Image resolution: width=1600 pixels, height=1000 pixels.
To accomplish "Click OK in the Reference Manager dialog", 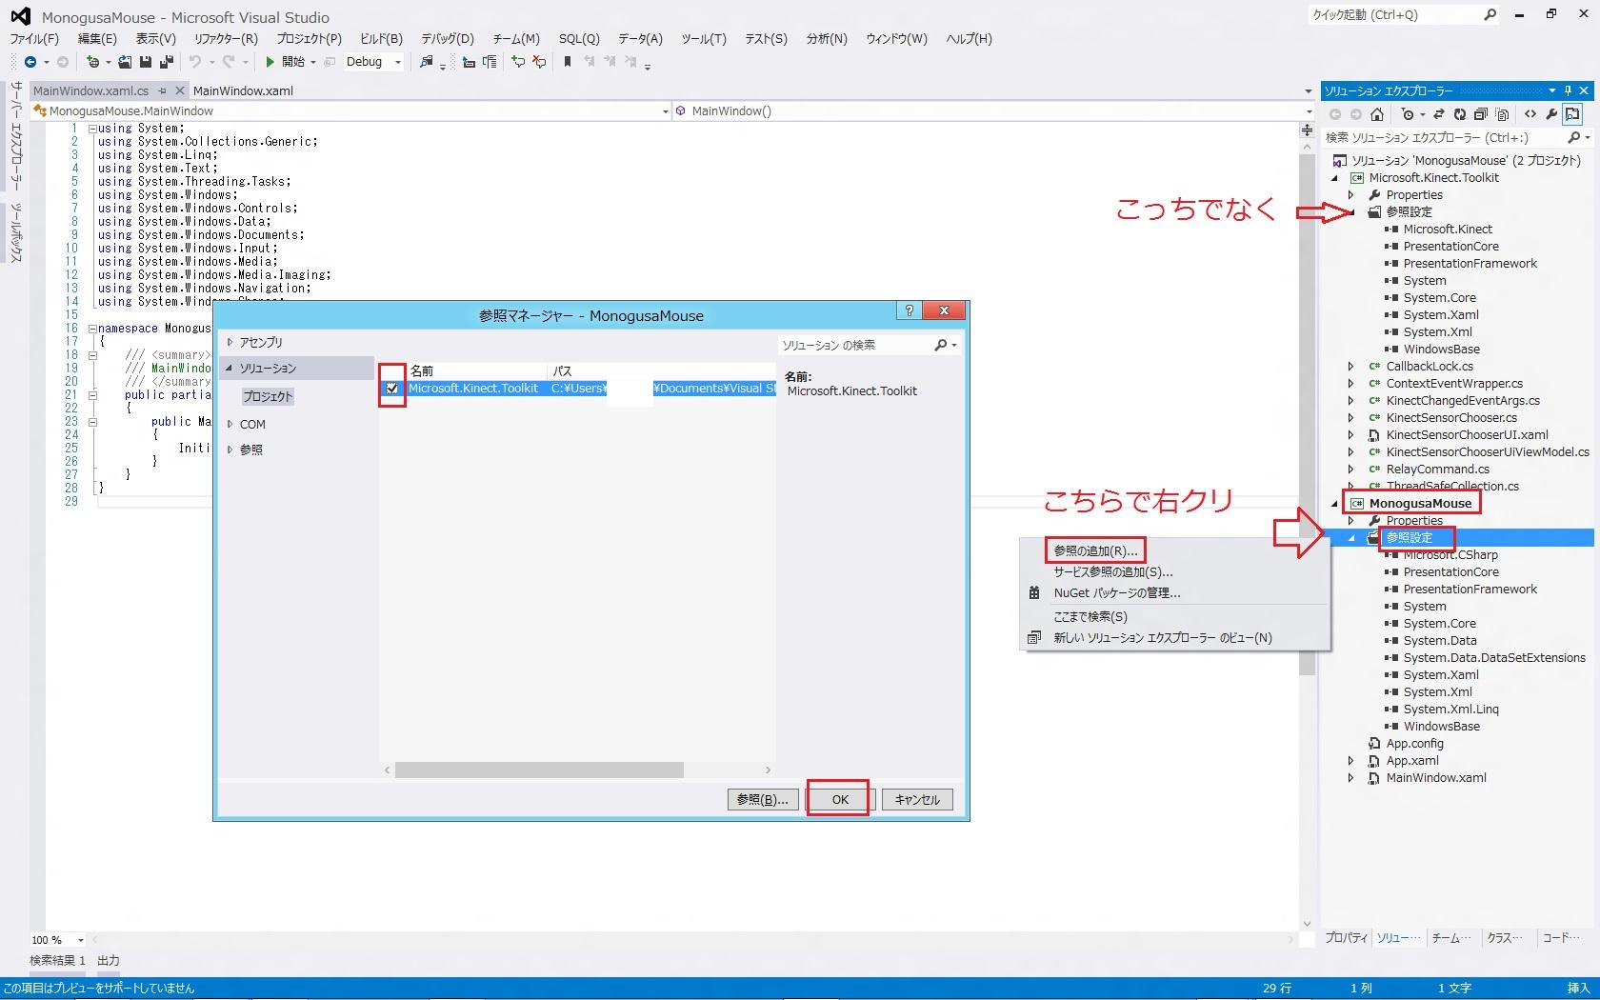I will point(839,799).
